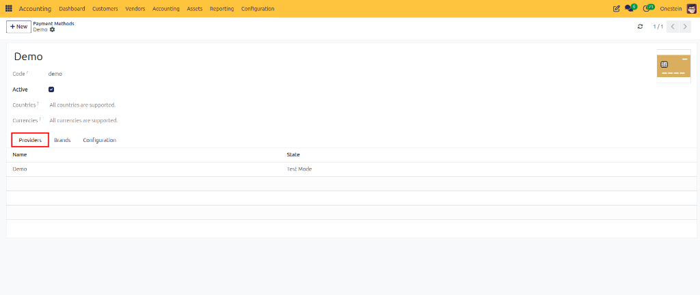700x295 pixels.
Task: Click the Countries help tooltip mark
Action: click(x=38, y=104)
